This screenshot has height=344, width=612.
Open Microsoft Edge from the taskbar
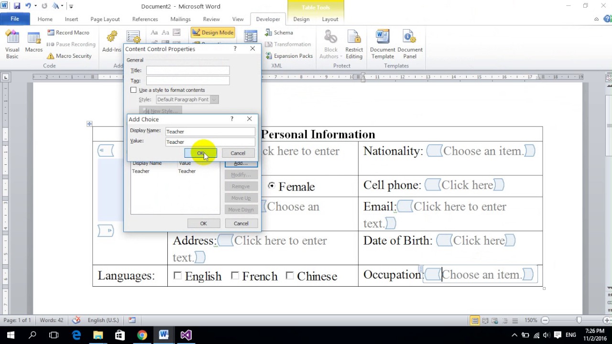pyautogui.click(x=76, y=335)
